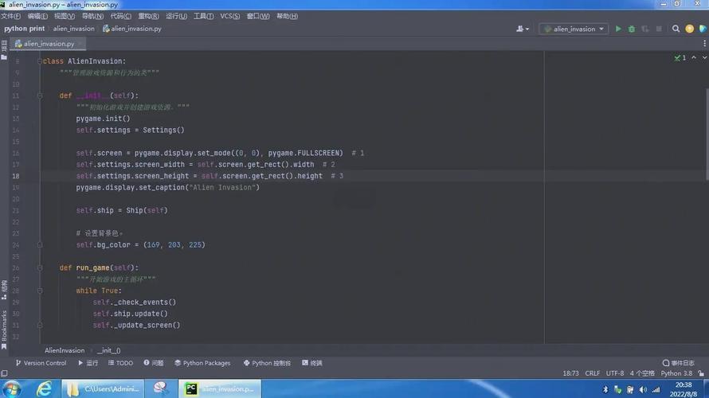Open the Project tool window sidebar icon

[4, 50]
